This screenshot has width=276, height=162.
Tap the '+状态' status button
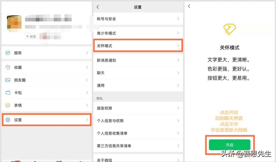point(31,36)
